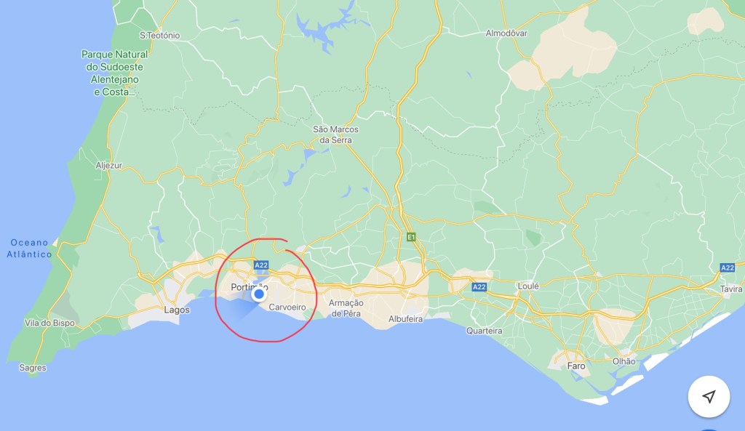Select the São Marcos da Serra label
Image resolution: width=745 pixels, height=431 pixels.
point(335,134)
